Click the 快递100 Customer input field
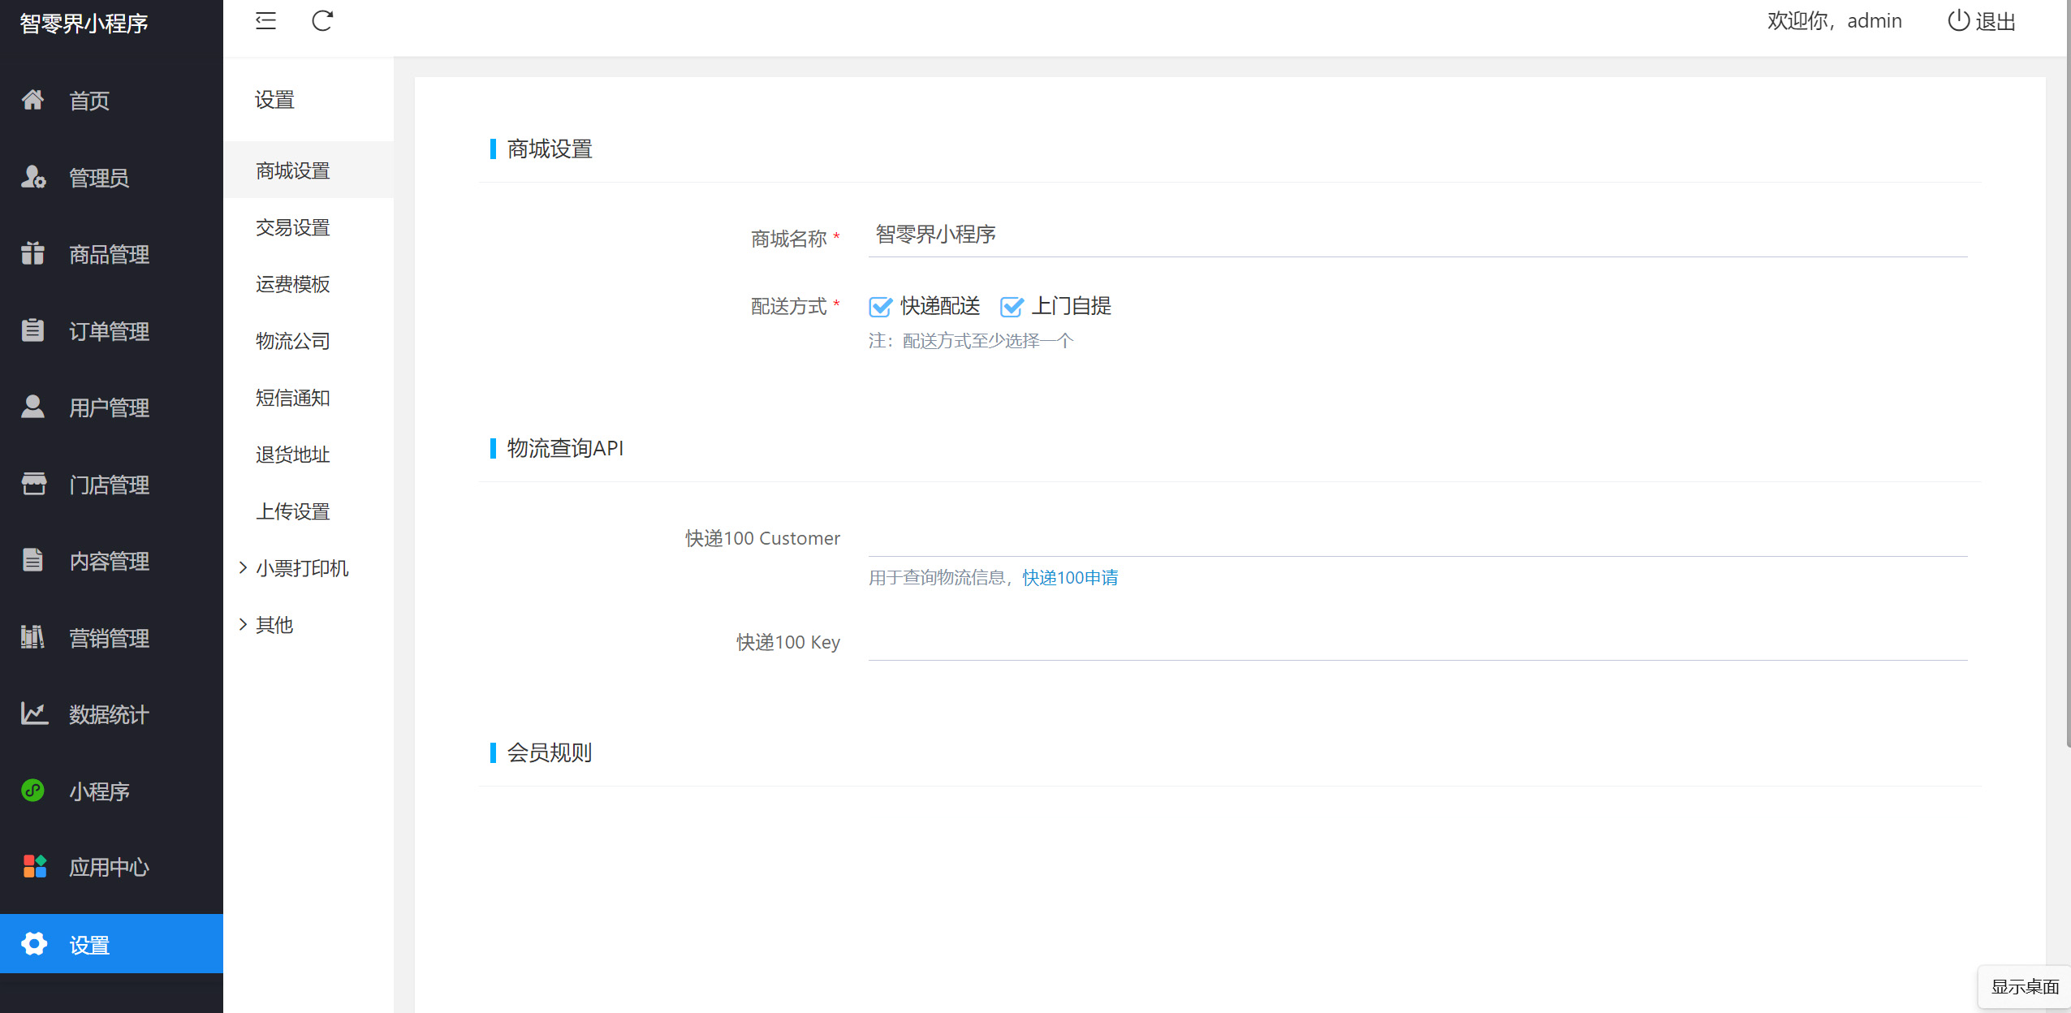This screenshot has width=2071, height=1013. (1417, 538)
